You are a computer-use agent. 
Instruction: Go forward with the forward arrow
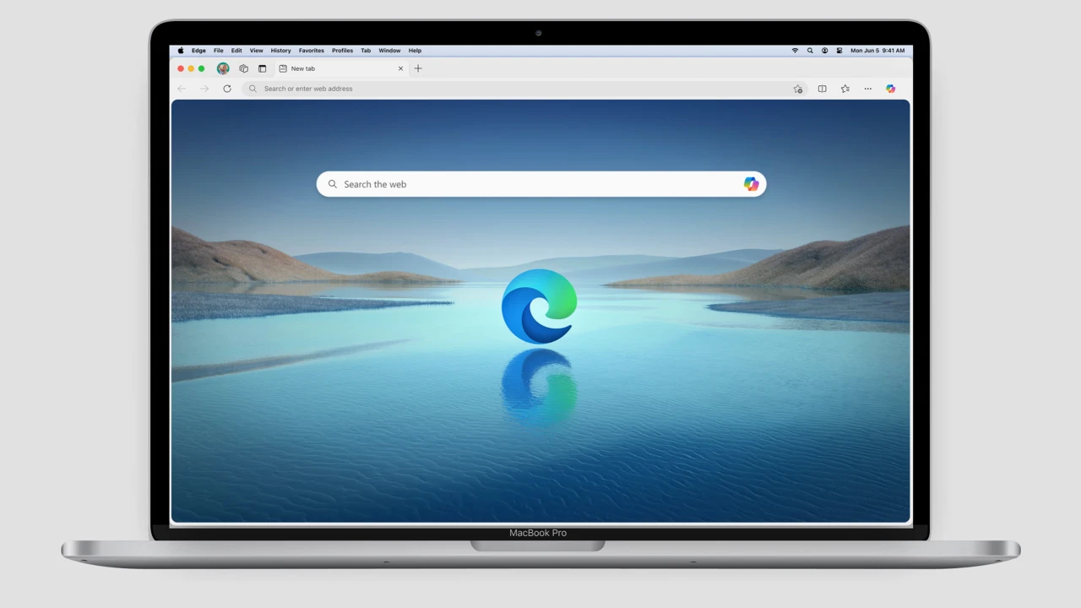pos(204,89)
